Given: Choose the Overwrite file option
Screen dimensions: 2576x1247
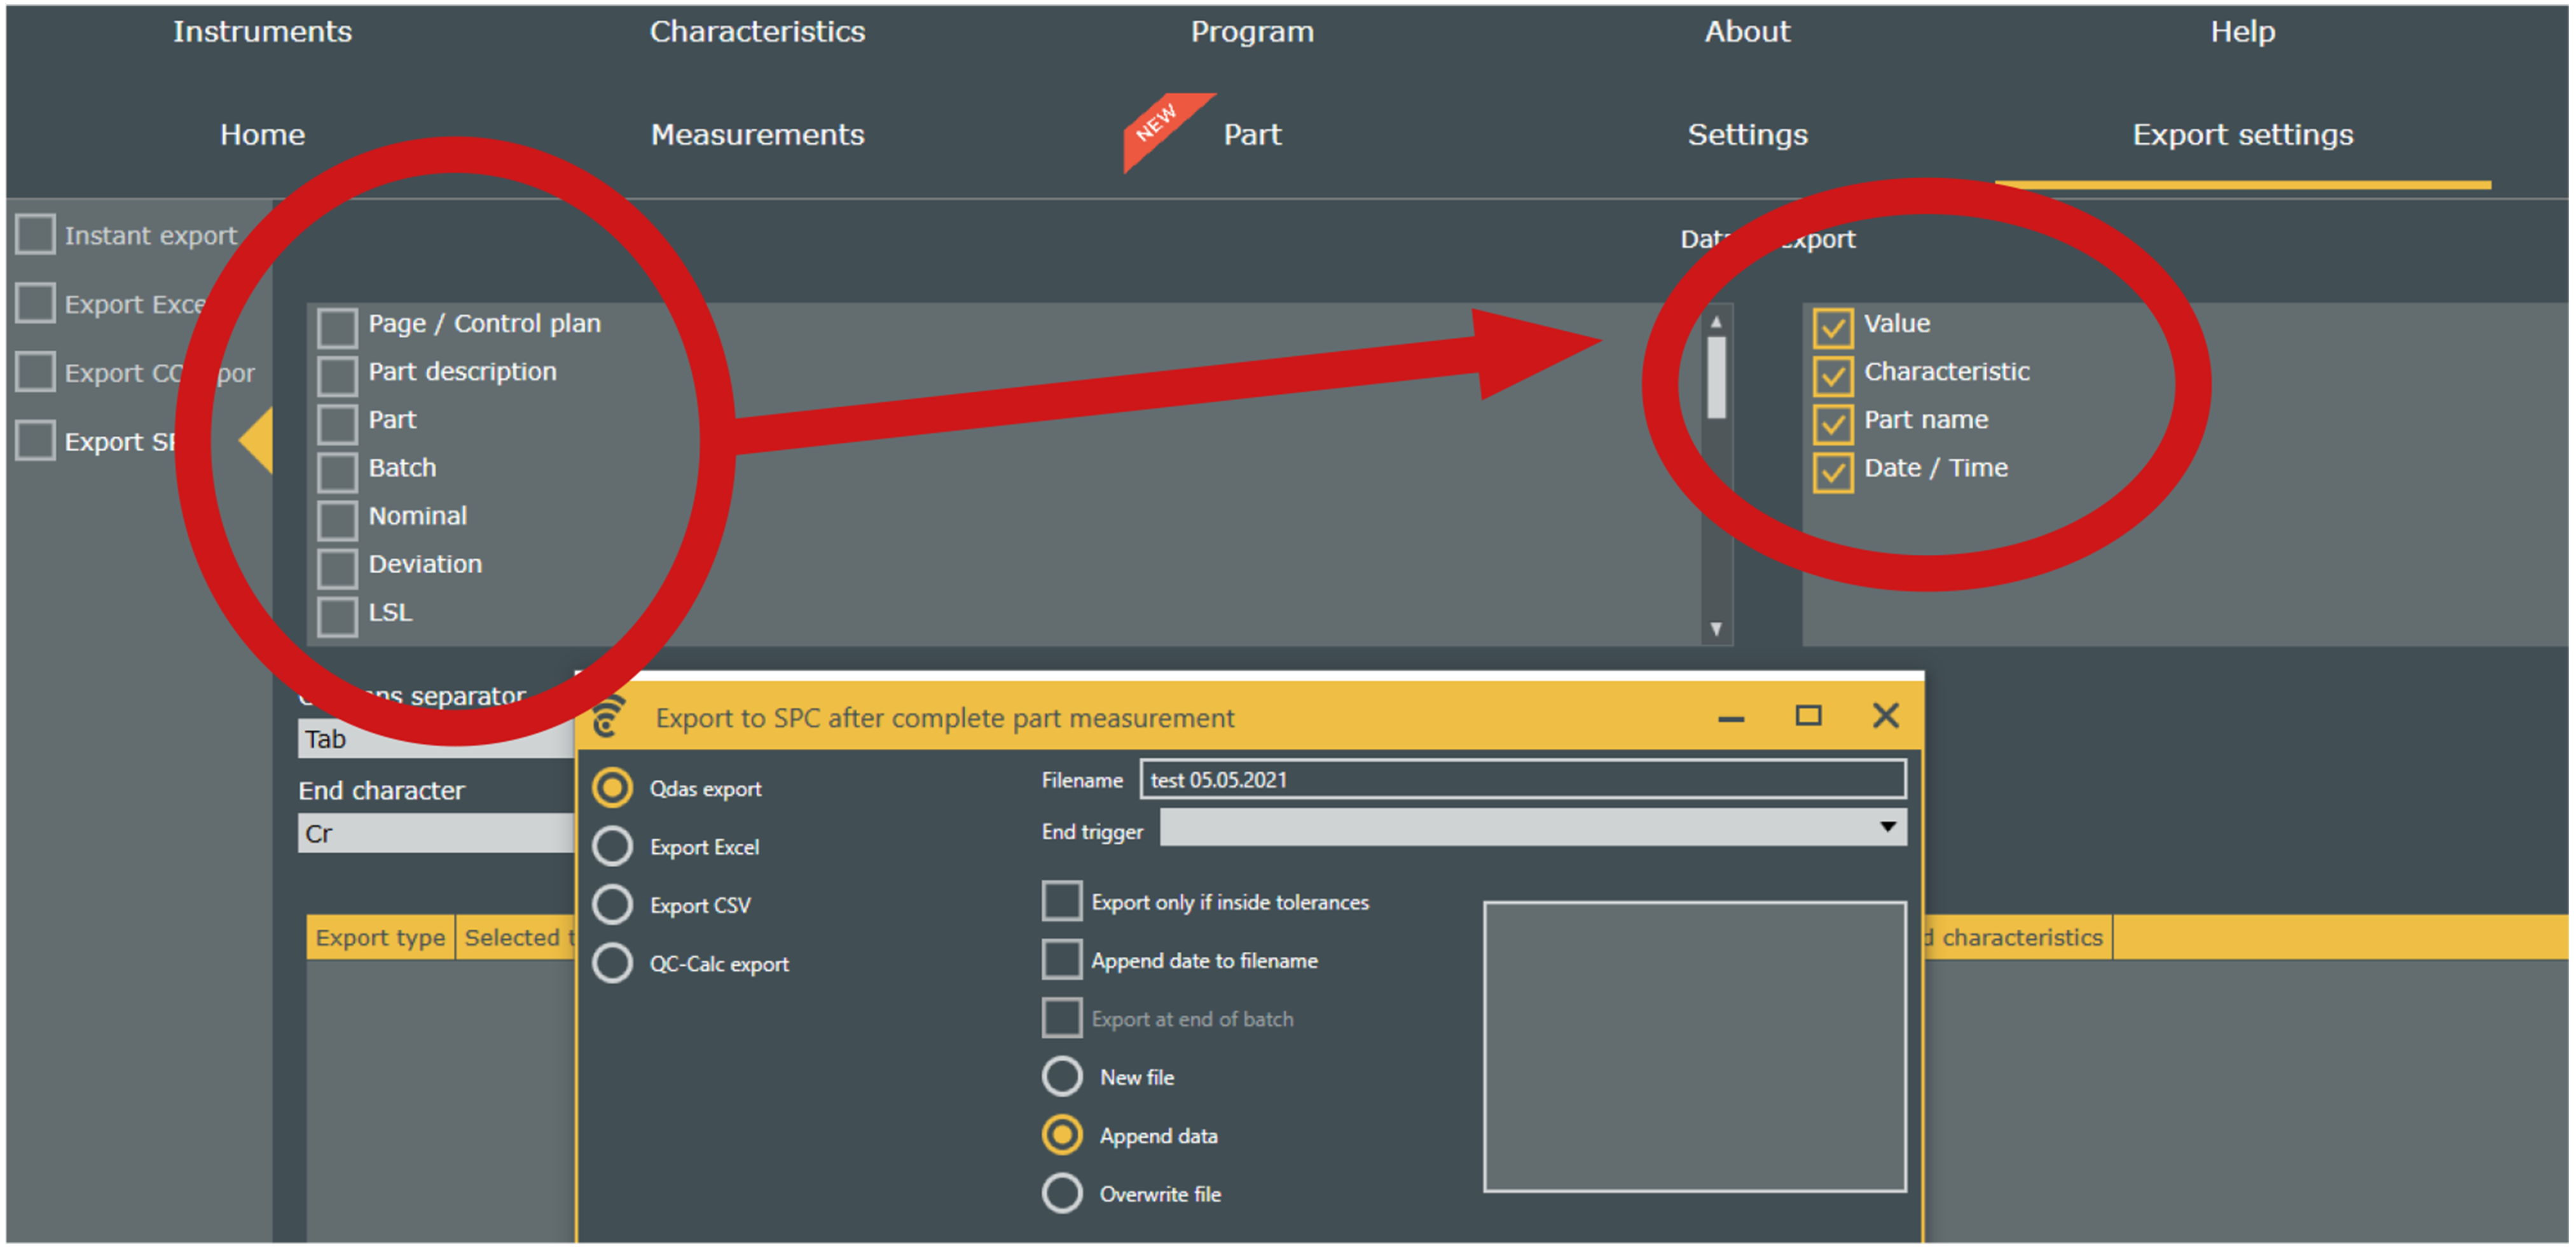Looking at the screenshot, I should [1062, 1193].
